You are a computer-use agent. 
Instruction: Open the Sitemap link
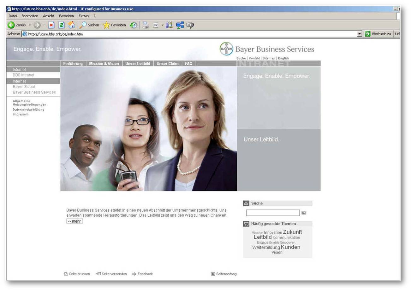269,58
